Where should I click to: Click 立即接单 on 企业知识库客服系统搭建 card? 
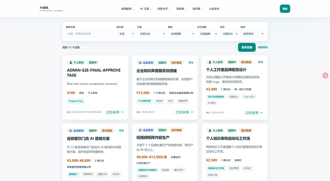click(x=184, y=112)
